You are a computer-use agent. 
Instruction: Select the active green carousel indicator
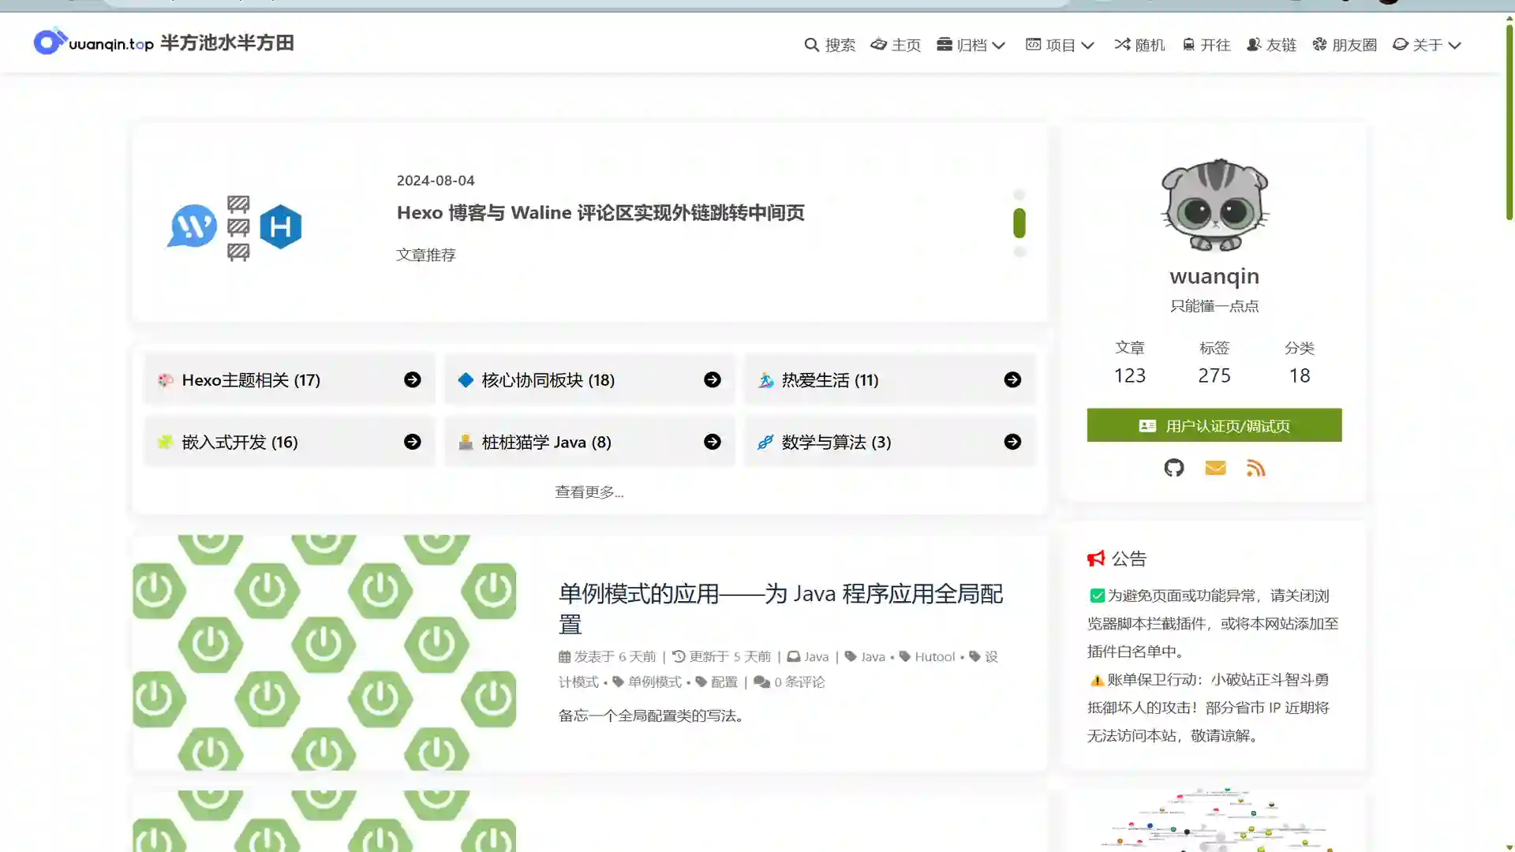tap(1019, 223)
